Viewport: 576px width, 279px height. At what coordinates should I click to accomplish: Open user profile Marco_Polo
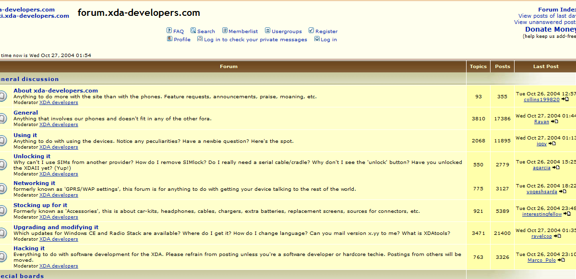click(x=541, y=260)
